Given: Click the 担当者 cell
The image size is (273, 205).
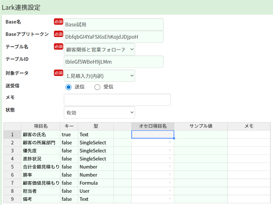Looking at the screenshot, I should [x=41, y=191].
